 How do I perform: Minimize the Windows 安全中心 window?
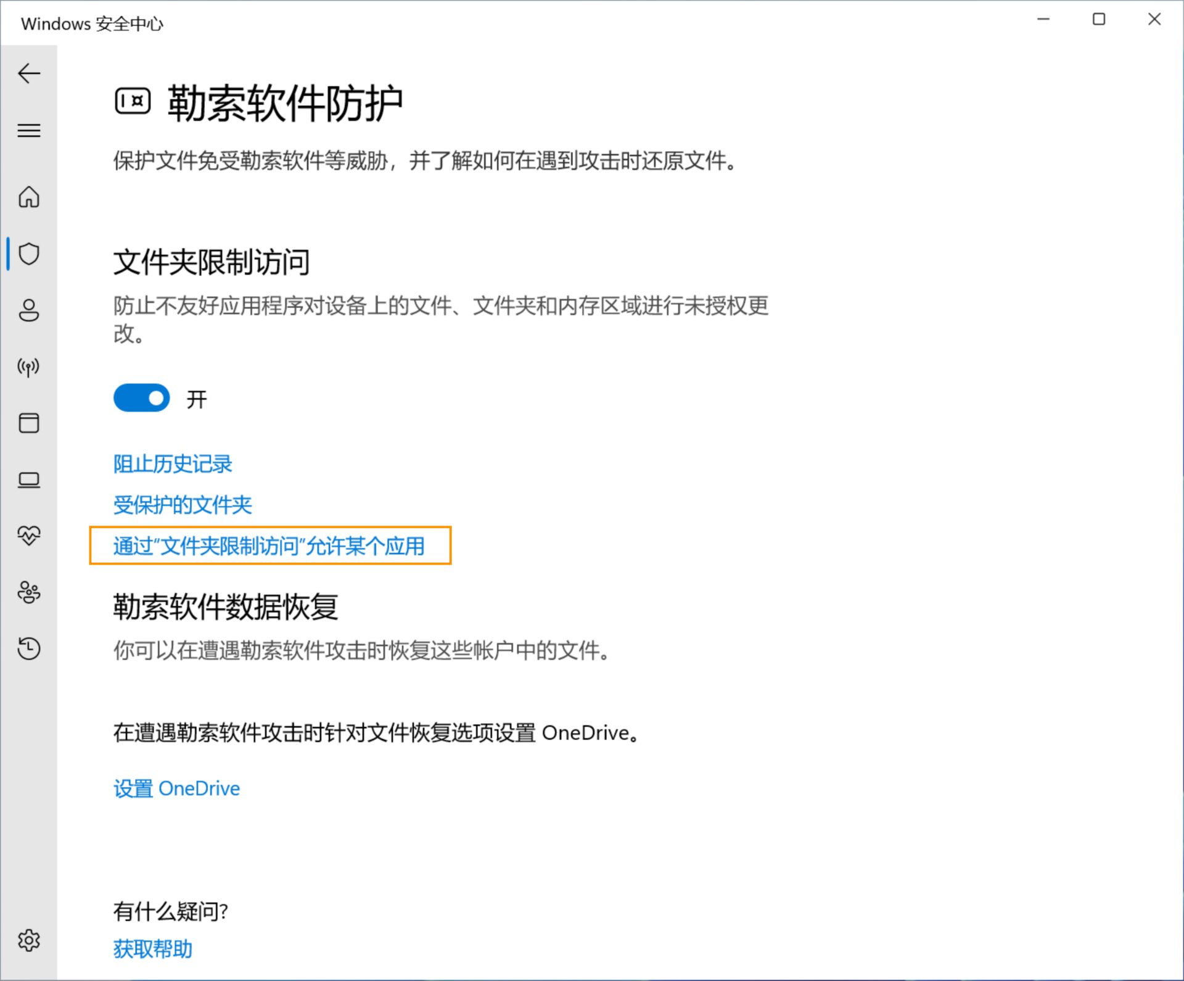tap(1043, 20)
